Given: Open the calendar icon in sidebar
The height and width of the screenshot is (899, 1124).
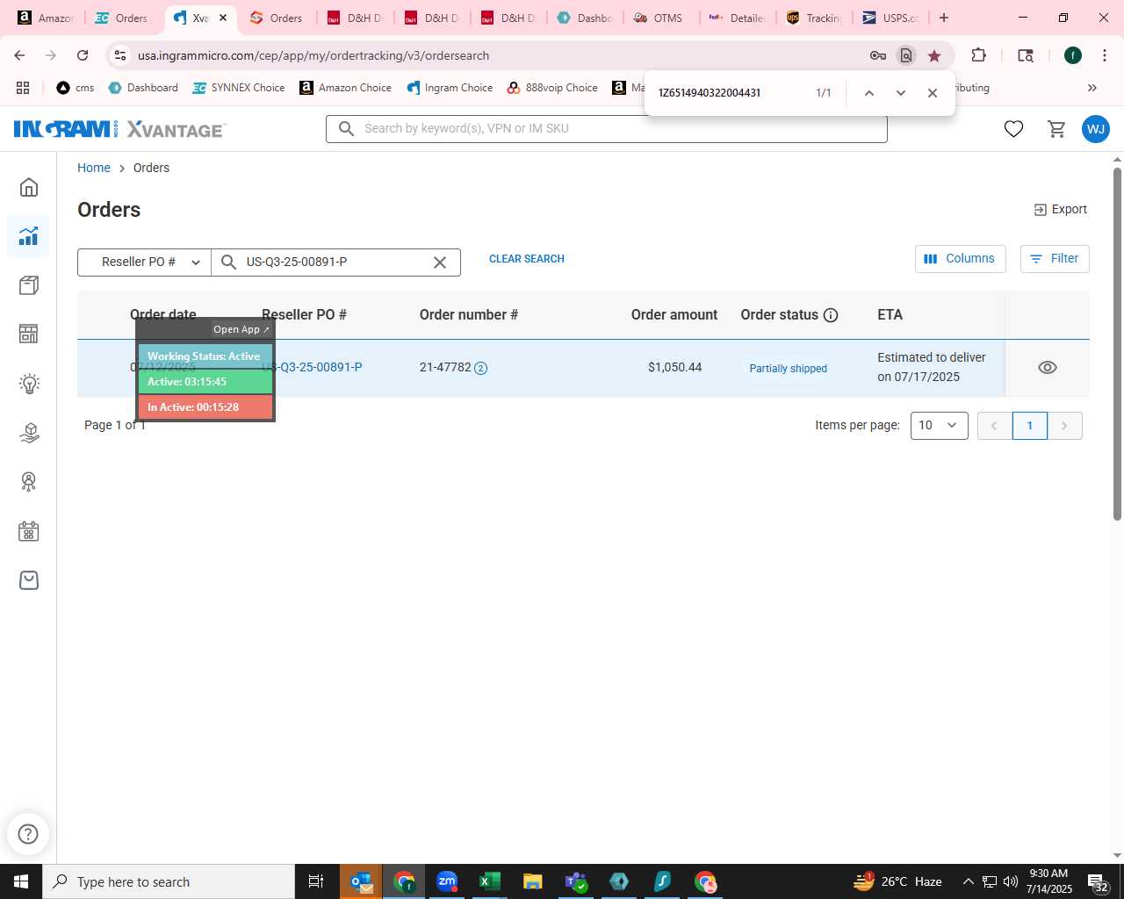Looking at the screenshot, I should point(29,531).
